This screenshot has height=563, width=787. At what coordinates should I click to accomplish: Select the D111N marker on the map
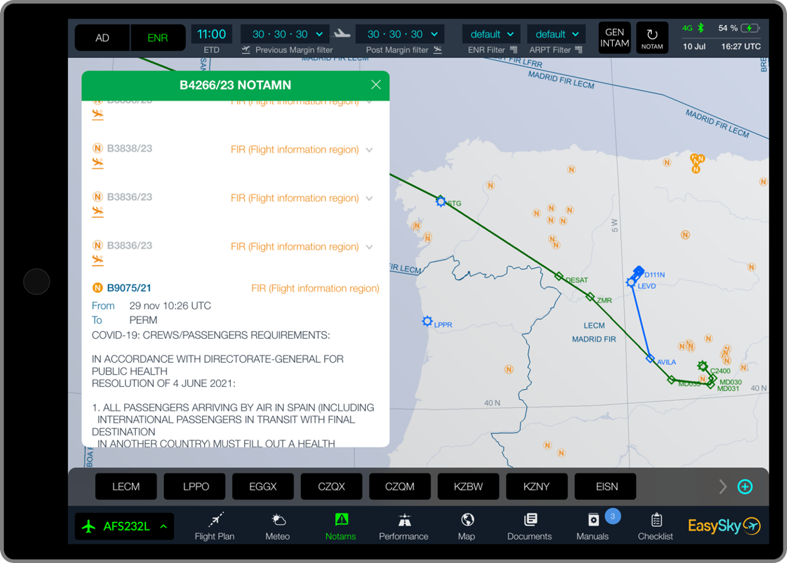point(638,271)
